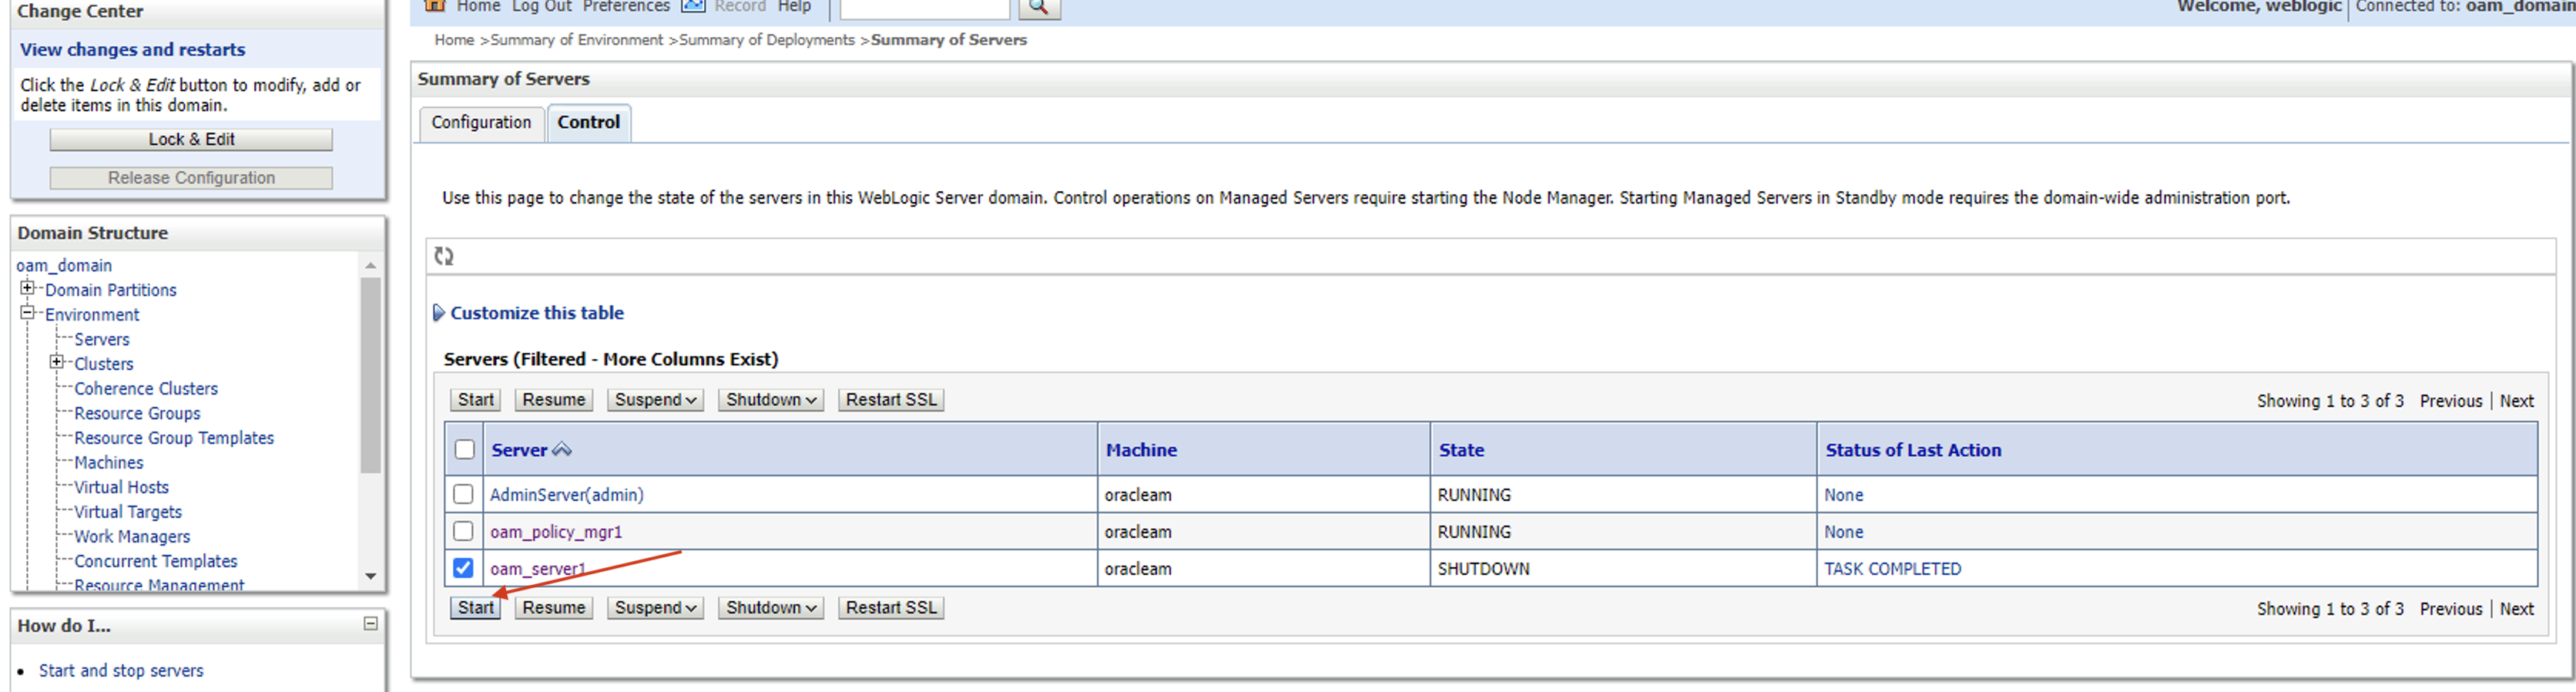
Task: Click the search magnifier icon
Action: coord(1038,8)
